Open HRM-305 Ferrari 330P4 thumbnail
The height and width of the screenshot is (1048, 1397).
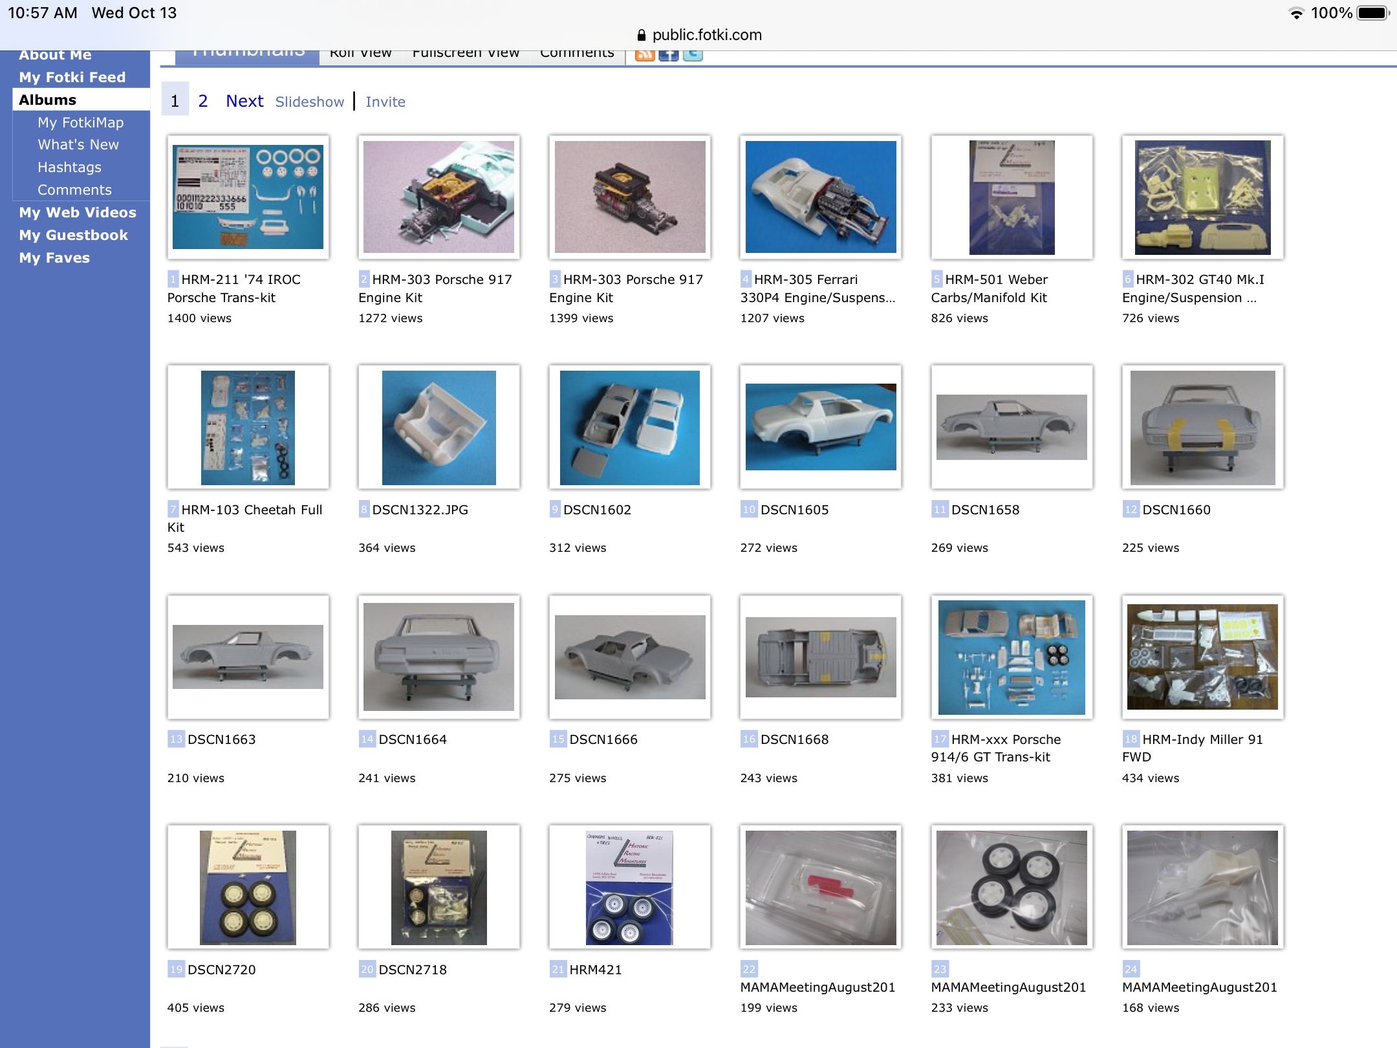(x=821, y=197)
